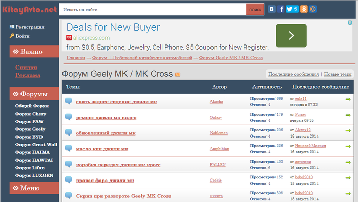Click the Mail.ru @ share icon
Screen dimensions: 358x202
(x=313, y=9)
